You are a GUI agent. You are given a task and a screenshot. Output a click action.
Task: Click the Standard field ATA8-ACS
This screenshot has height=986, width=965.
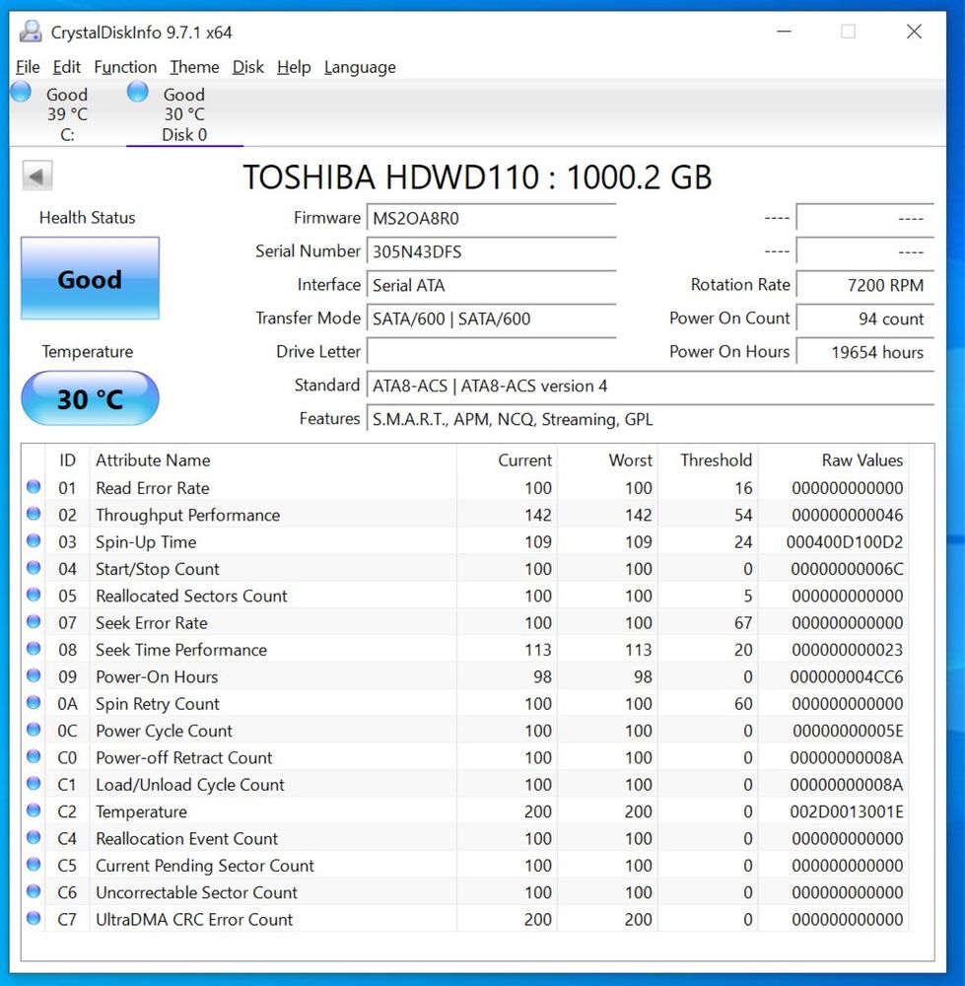(x=651, y=386)
